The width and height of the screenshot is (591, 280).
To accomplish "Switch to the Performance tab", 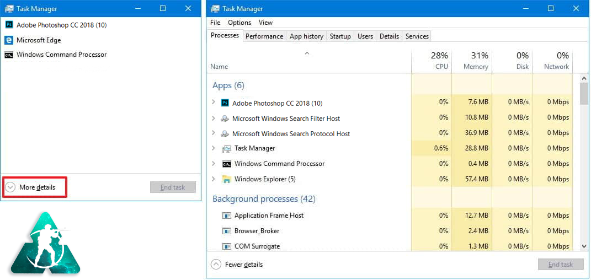I will (264, 36).
